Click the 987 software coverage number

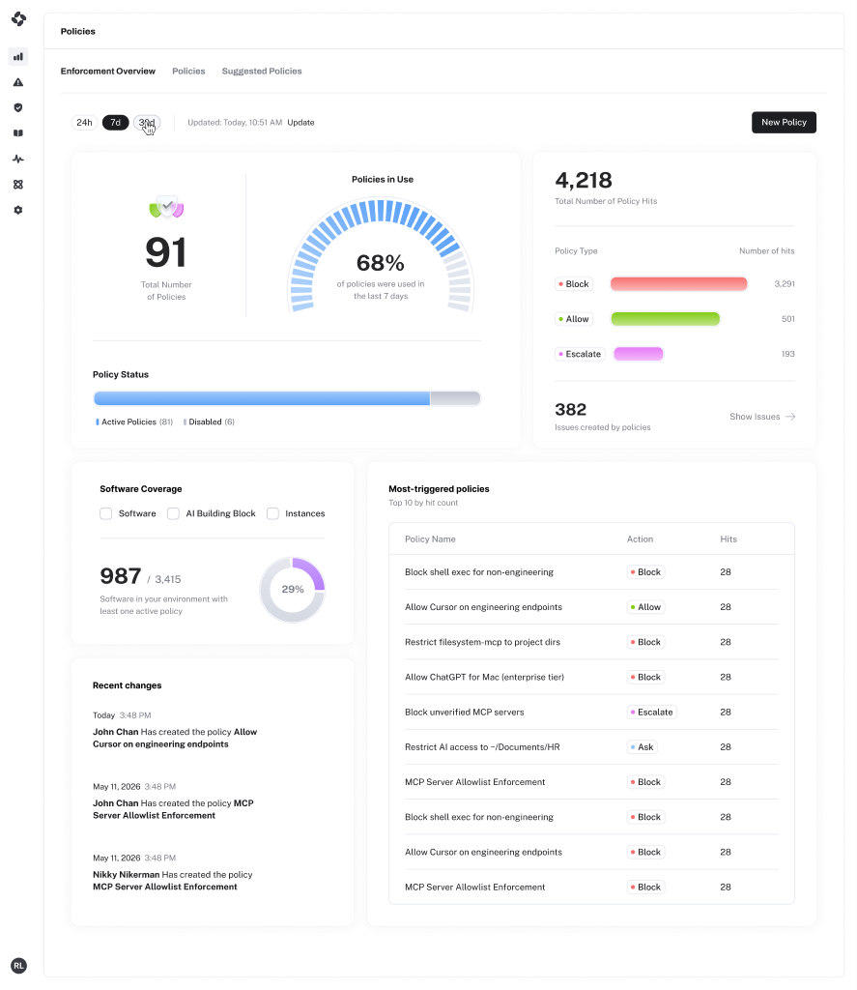coord(121,576)
